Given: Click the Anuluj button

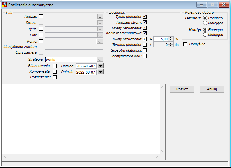Looking at the screenshot, I should (212, 89).
